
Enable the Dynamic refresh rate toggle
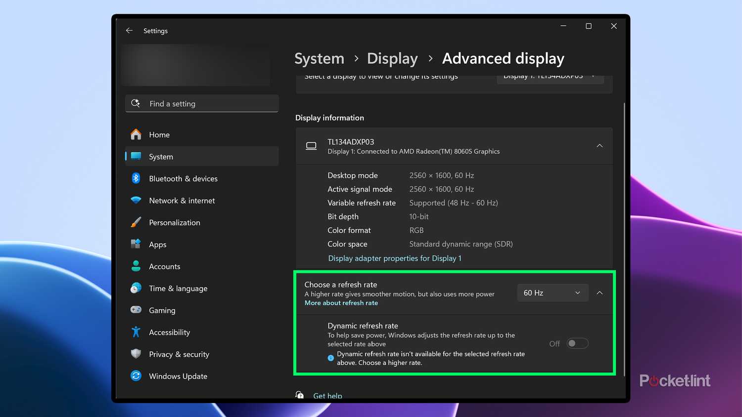pos(577,343)
